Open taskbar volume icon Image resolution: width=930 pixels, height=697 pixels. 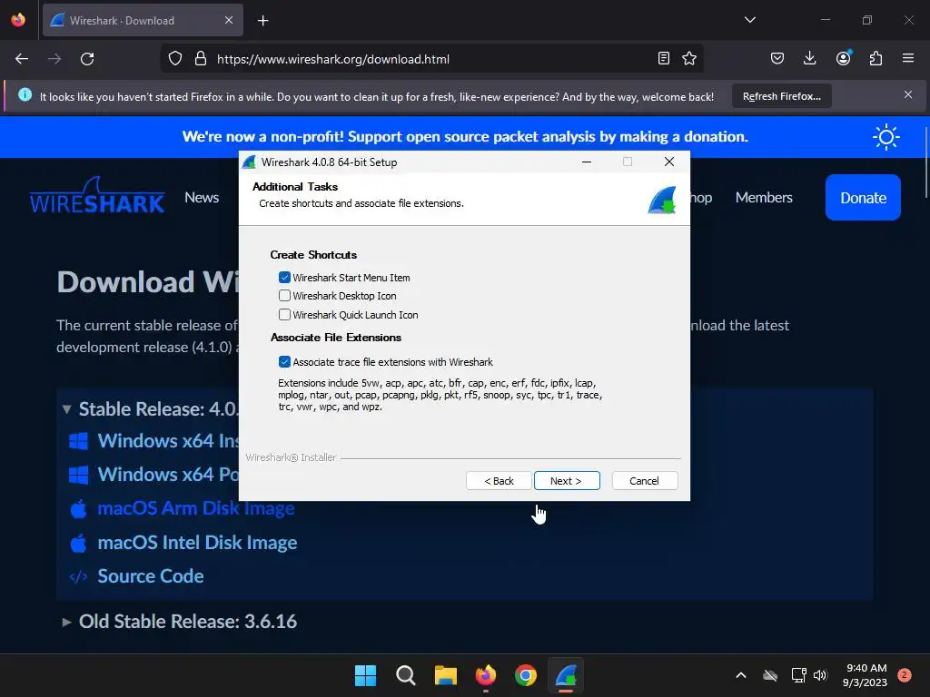820,675
